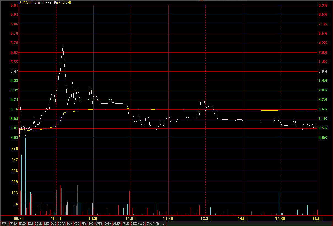Click the yellow 均线 legend label
333x226 pixels.
point(57,3)
